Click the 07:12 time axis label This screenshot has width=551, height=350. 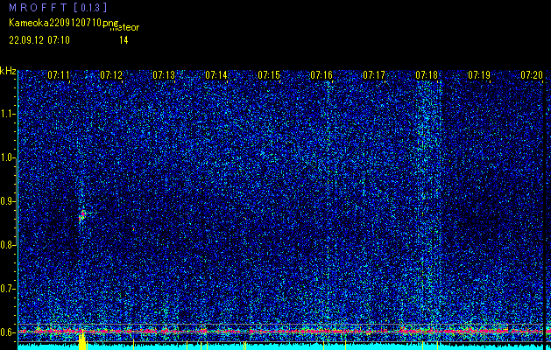(x=111, y=75)
